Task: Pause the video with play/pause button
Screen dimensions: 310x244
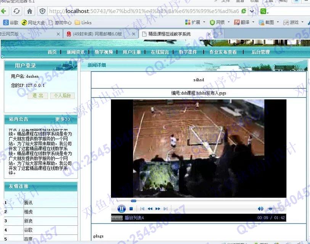Action: point(121,209)
